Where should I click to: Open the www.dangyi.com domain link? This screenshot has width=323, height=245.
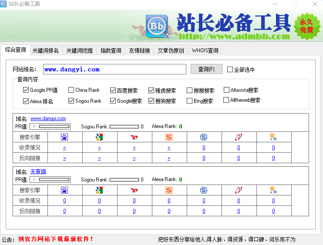[x=48, y=119]
